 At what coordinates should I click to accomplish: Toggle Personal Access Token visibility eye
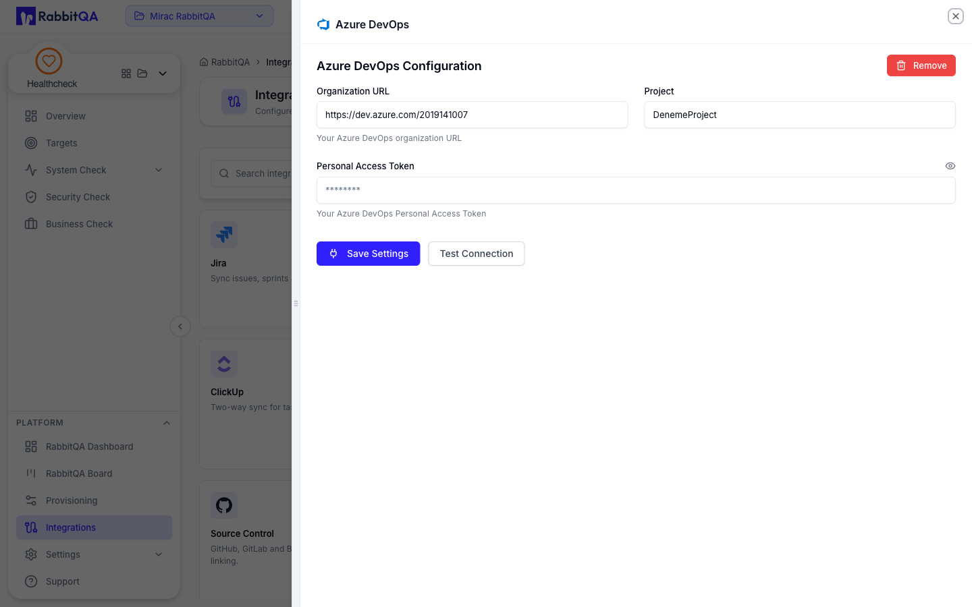point(950,166)
